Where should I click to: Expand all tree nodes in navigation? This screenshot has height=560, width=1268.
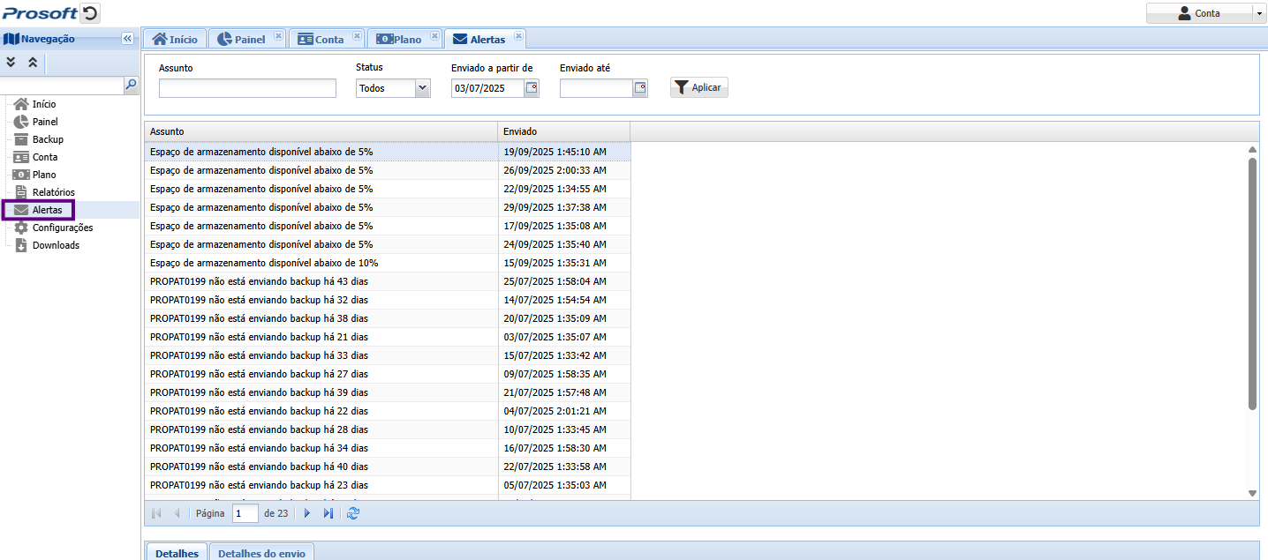[x=11, y=63]
